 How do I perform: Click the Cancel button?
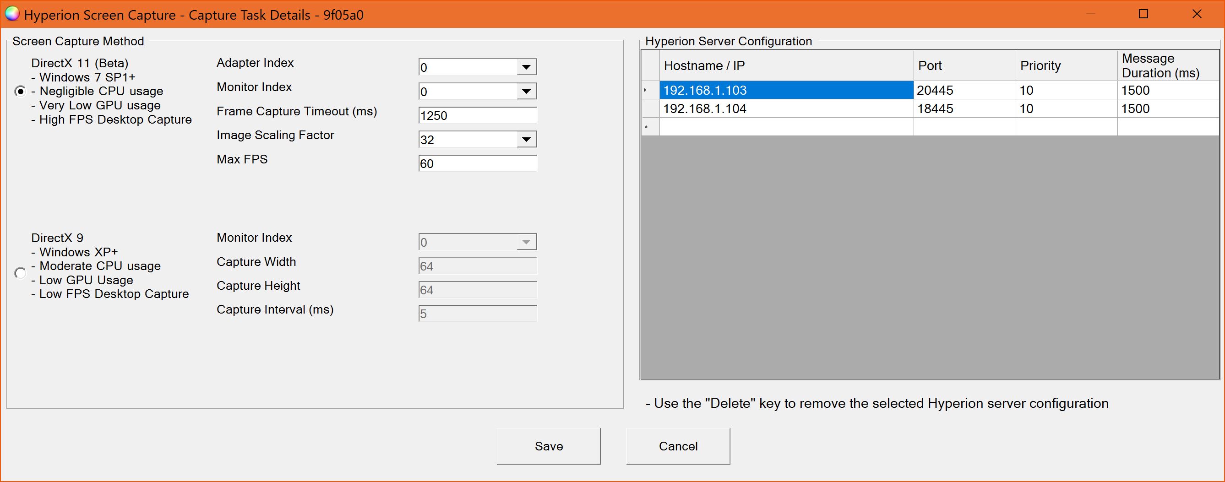pyautogui.click(x=678, y=446)
